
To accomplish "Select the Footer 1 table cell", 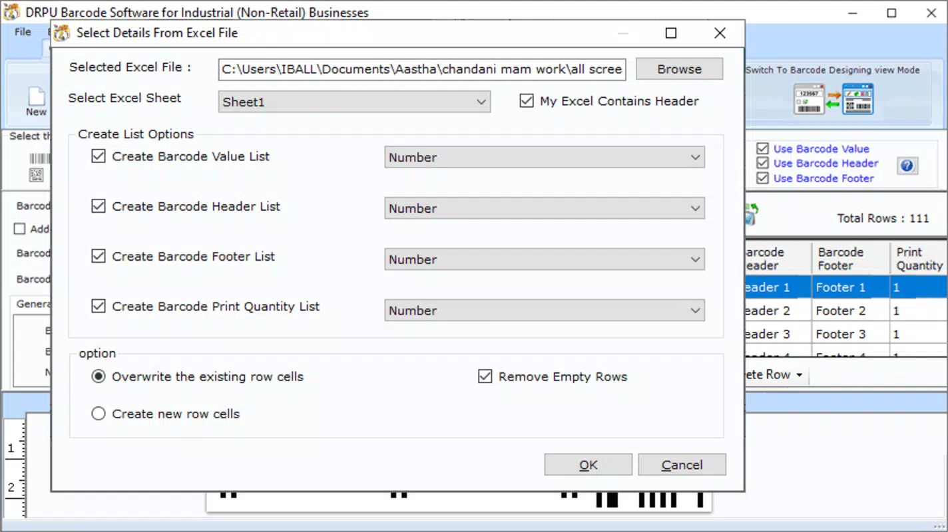I will point(850,287).
